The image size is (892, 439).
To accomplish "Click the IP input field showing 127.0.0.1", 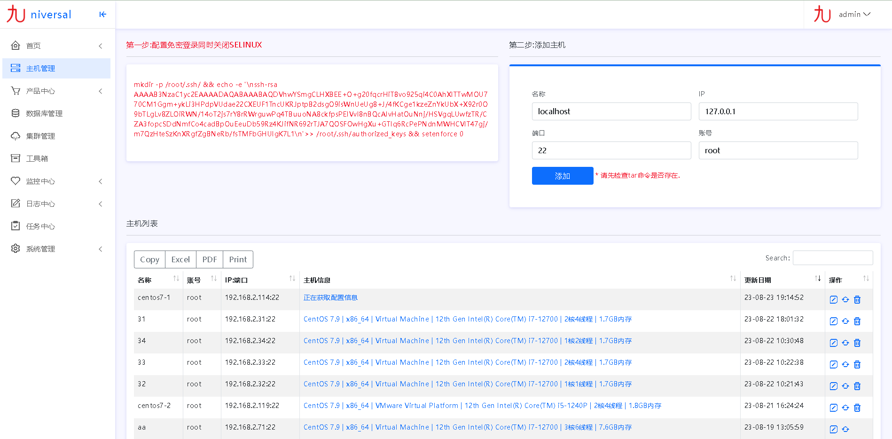I will pos(778,111).
